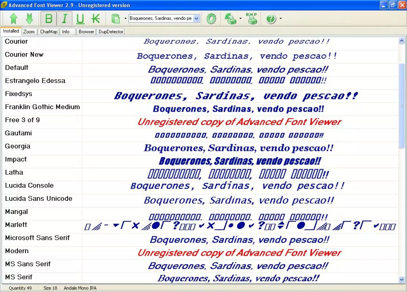Click the Georgia sample text preview
The width and height of the screenshot is (407, 292).
(x=239, y=148)
